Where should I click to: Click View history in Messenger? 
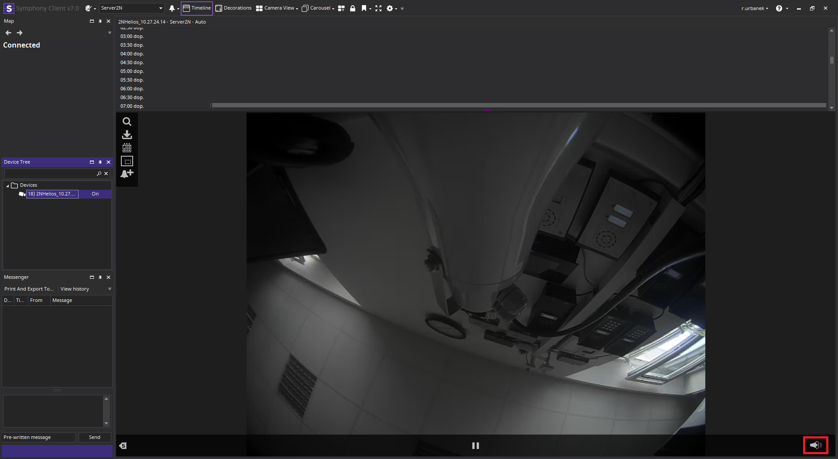tap(75, 289)
